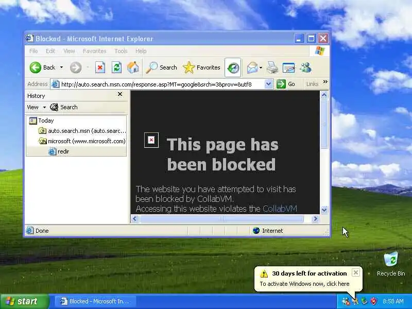Viewport: 412px width, 309px height.
Task: Click the green Go button
Action: [x=286, y=84]
